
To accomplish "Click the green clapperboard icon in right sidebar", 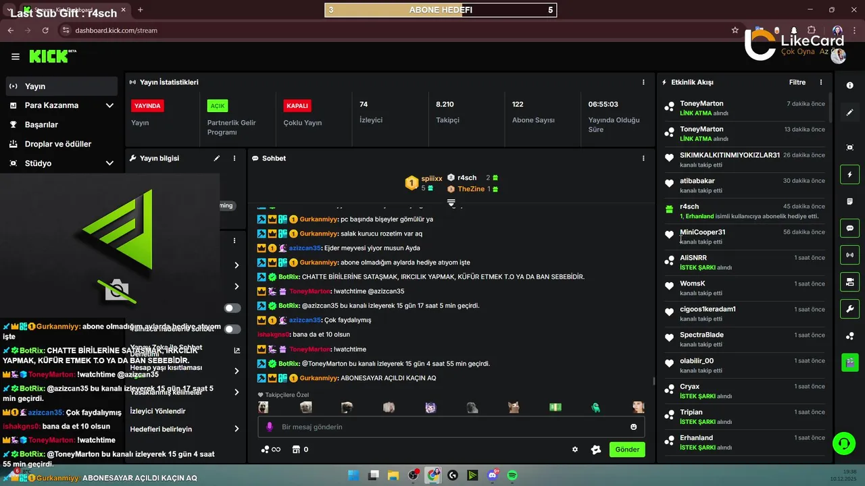I will pos(849,362).
